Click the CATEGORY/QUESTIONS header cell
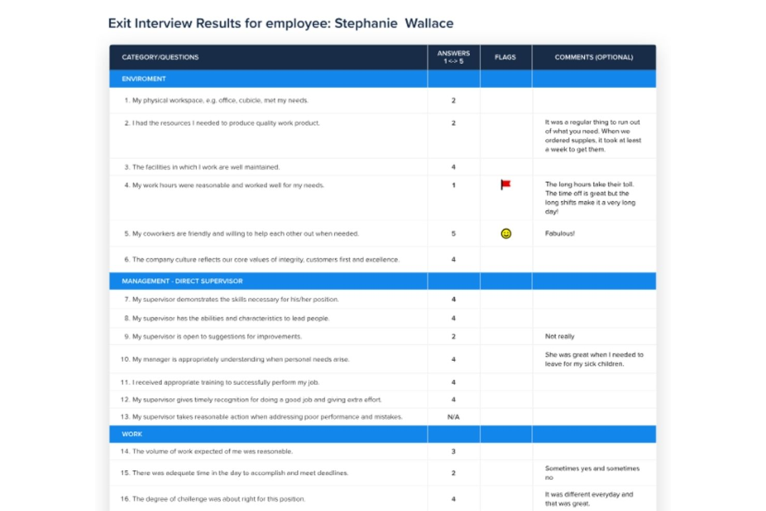Screen dimensions: 766x511 point(160,57)
